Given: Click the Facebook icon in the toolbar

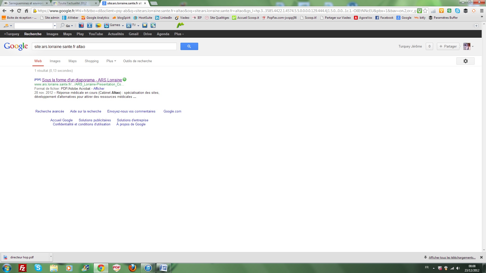Looking at the screenshot, I should point(90,26).
